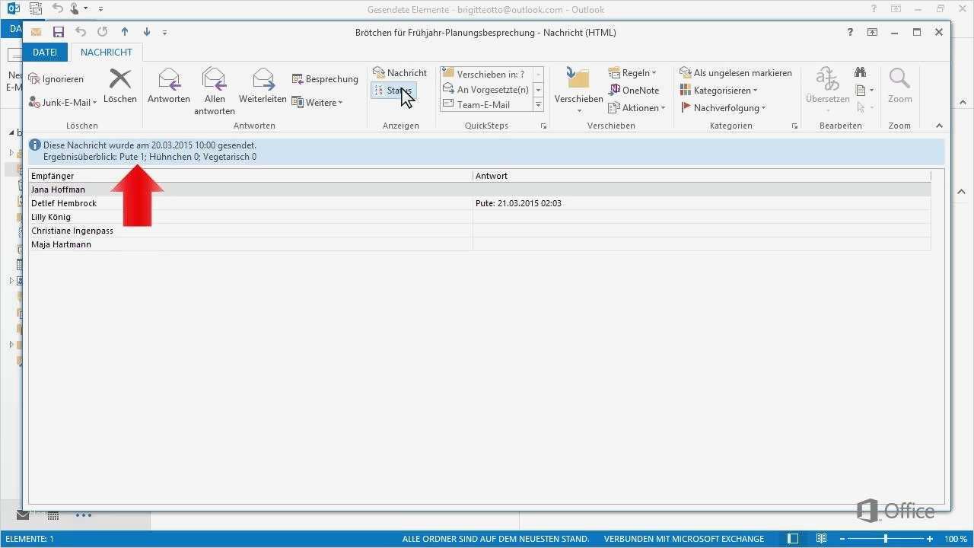
Task: Open the Zoom tool in the ribbon
Action: 899,86
